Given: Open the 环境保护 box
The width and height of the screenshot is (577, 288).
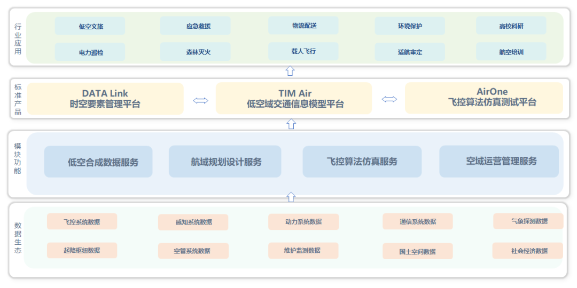Looking at the screenshot, I should [x=410, y=26].
